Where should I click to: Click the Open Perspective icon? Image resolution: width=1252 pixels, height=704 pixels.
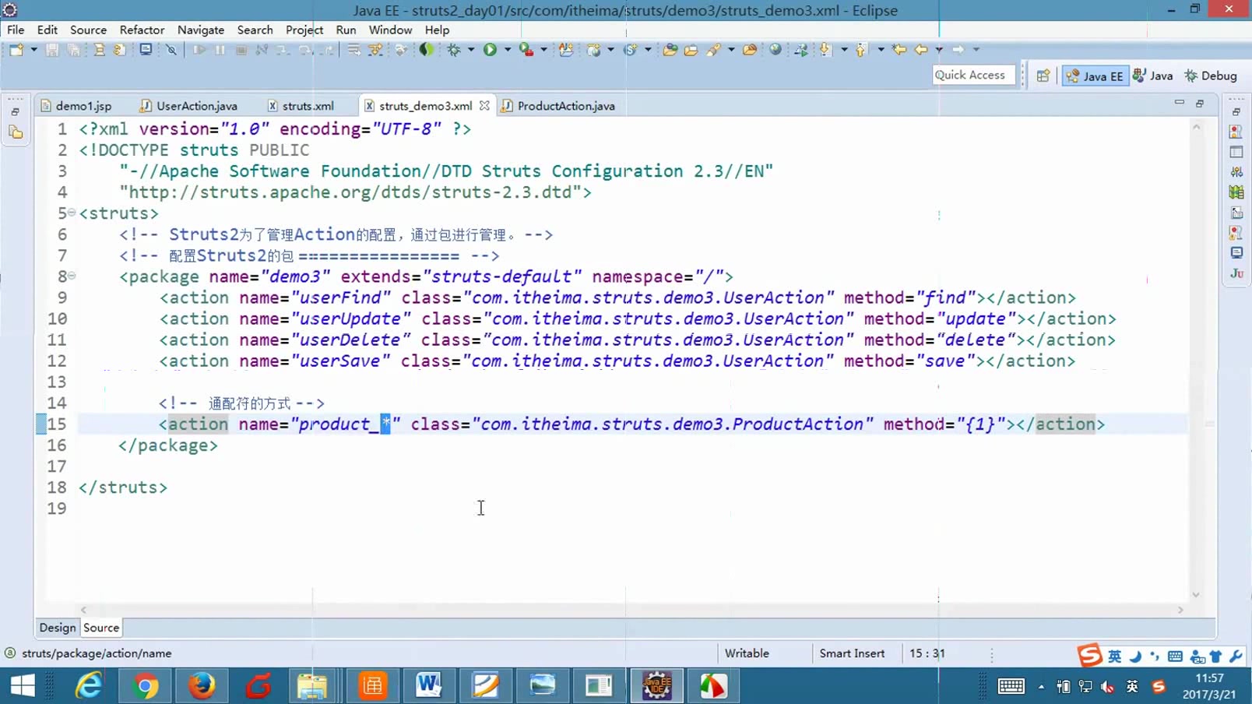[x=1043, y=76]
